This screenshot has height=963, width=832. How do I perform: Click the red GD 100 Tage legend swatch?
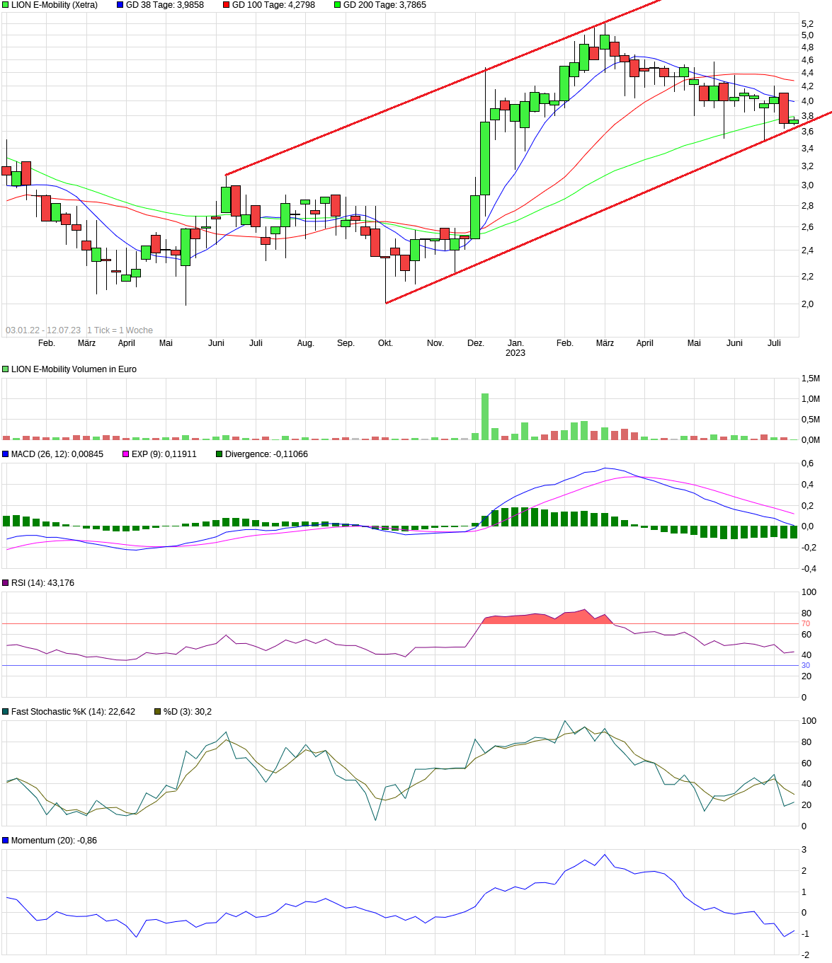point(227,5)
